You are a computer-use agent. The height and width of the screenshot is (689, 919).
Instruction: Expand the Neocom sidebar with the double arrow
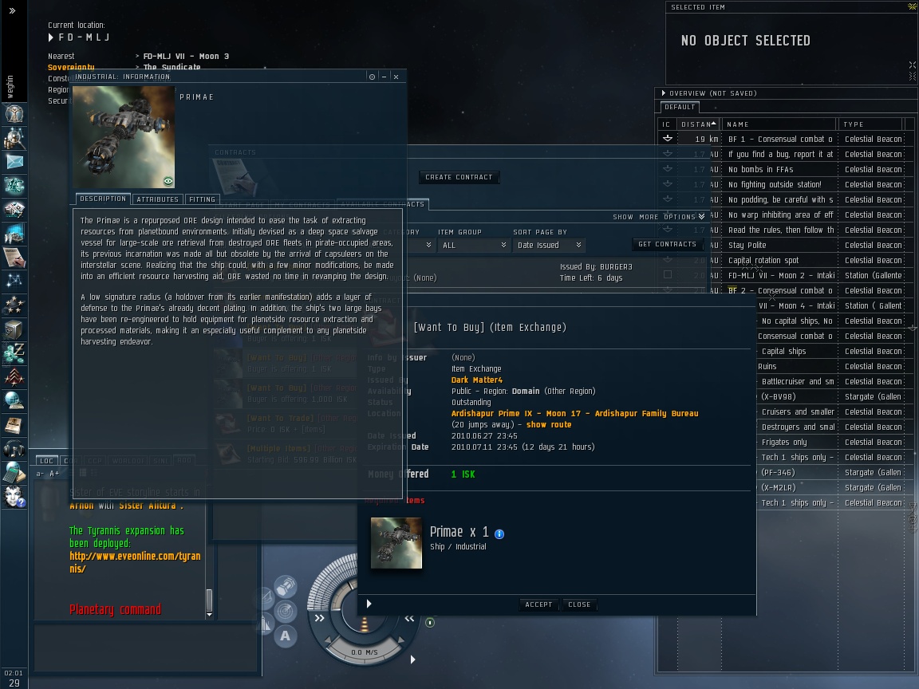[12, 10]
